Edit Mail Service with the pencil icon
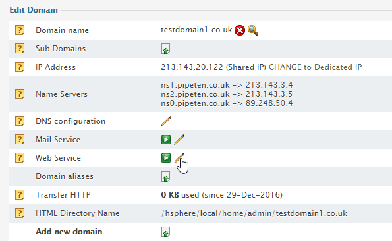Screen dimensions: 392x241 [179, 140]
